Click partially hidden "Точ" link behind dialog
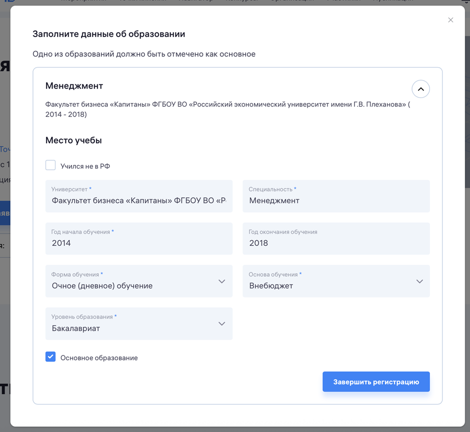Viewport: 470px width, 432px height. pos(4,149)
